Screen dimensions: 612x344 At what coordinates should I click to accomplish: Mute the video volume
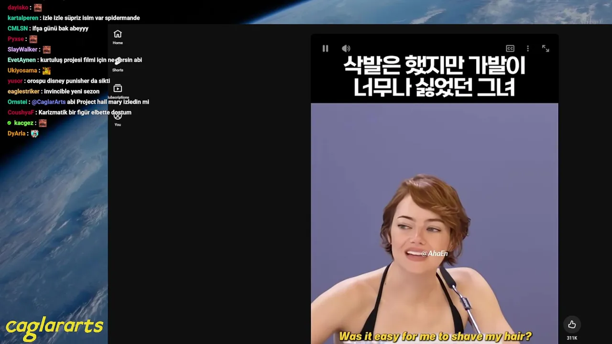coord(346,48)
